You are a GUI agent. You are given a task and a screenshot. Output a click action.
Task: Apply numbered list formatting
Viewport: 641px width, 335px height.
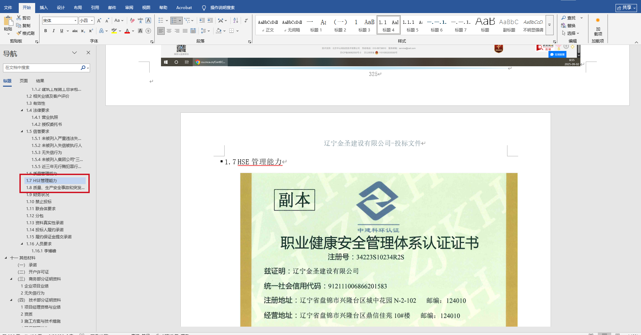tap(174, 21)
